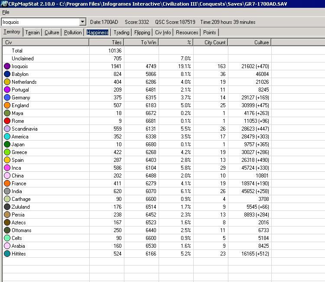Select the Babylon row name
Screen dimensions: 325x282
point(20,74)
